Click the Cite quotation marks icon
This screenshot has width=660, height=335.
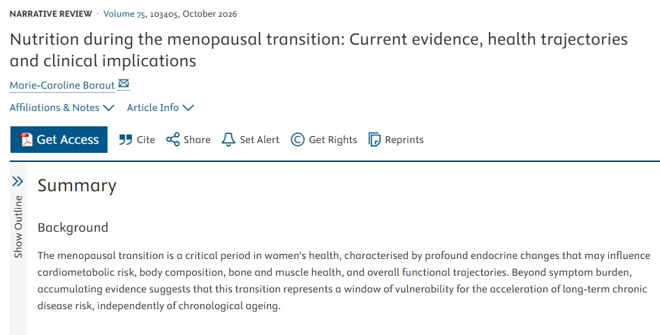pos(126,140)
